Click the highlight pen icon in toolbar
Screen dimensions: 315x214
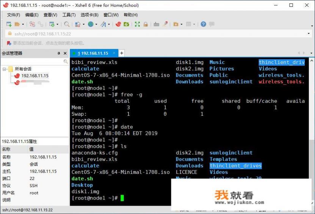(165, 24)
